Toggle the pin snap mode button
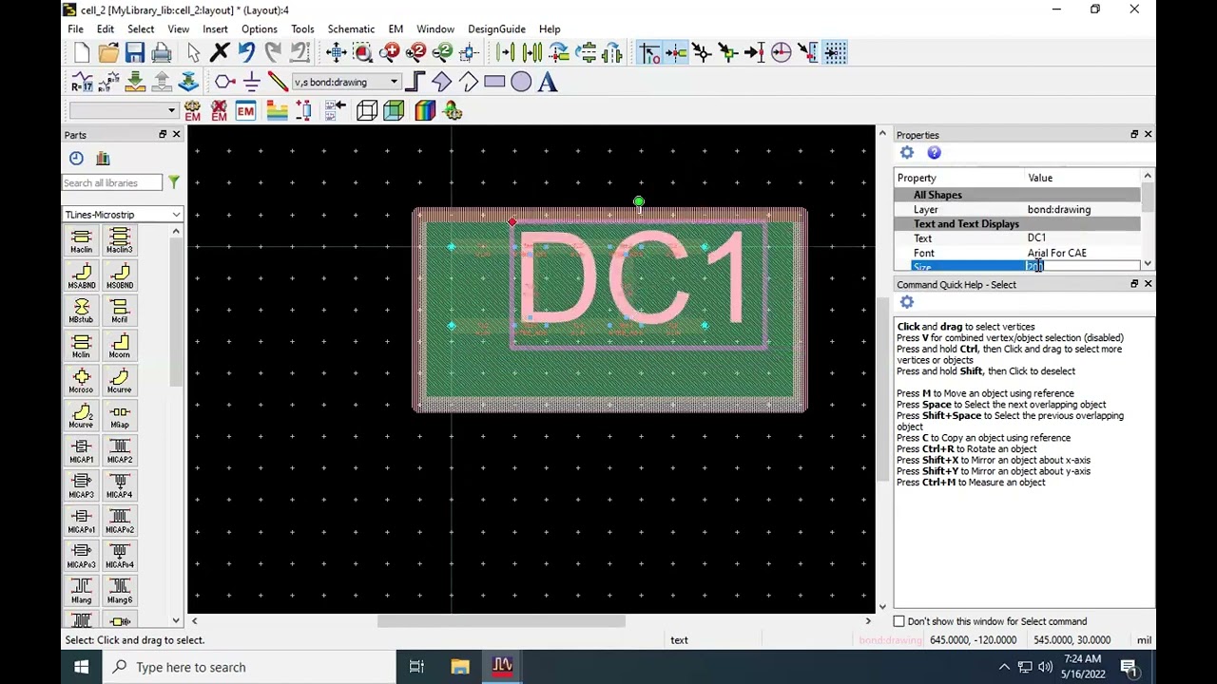This screenshot has height=684, width=1217. click(x=675, y=53)
